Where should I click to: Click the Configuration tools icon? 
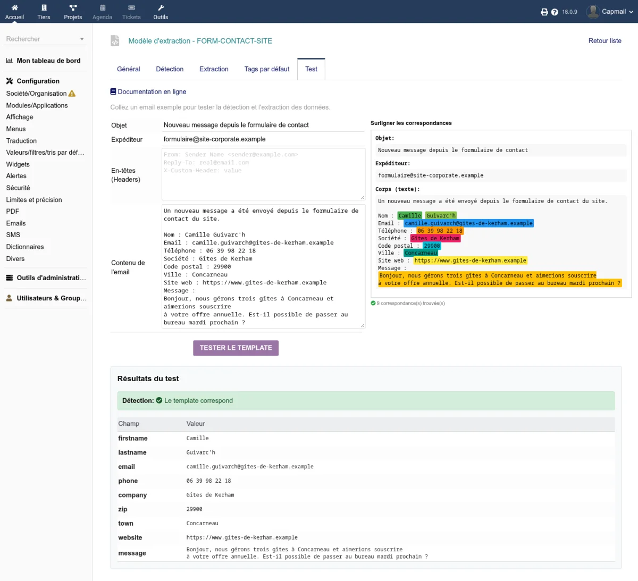point(10,81)
